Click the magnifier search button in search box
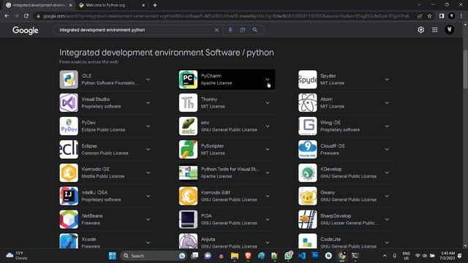The height and width of the screenshot is (263, 468). 255,30
